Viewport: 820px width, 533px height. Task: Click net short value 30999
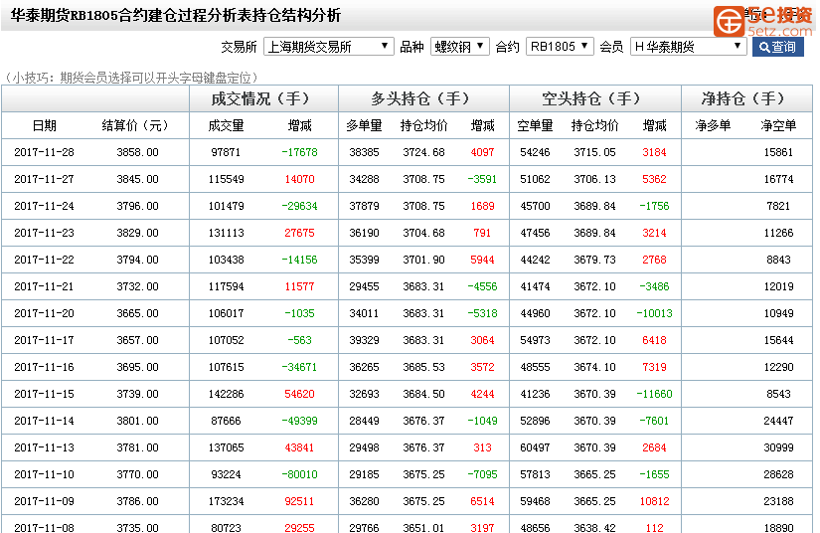(778, 447)
